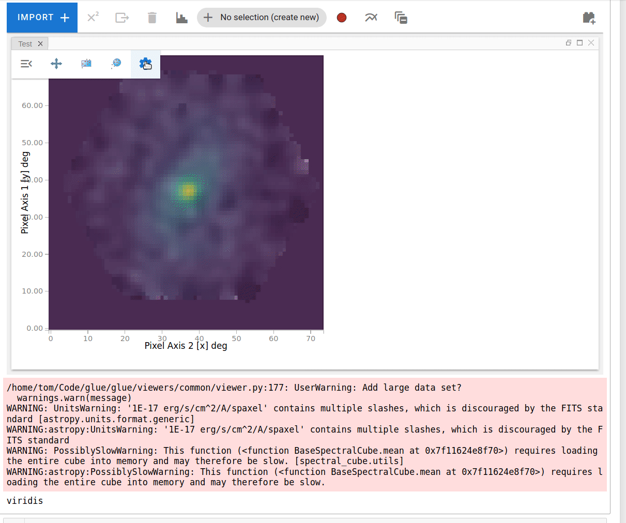Click the highlighted gear tool icon

[145, 64]
